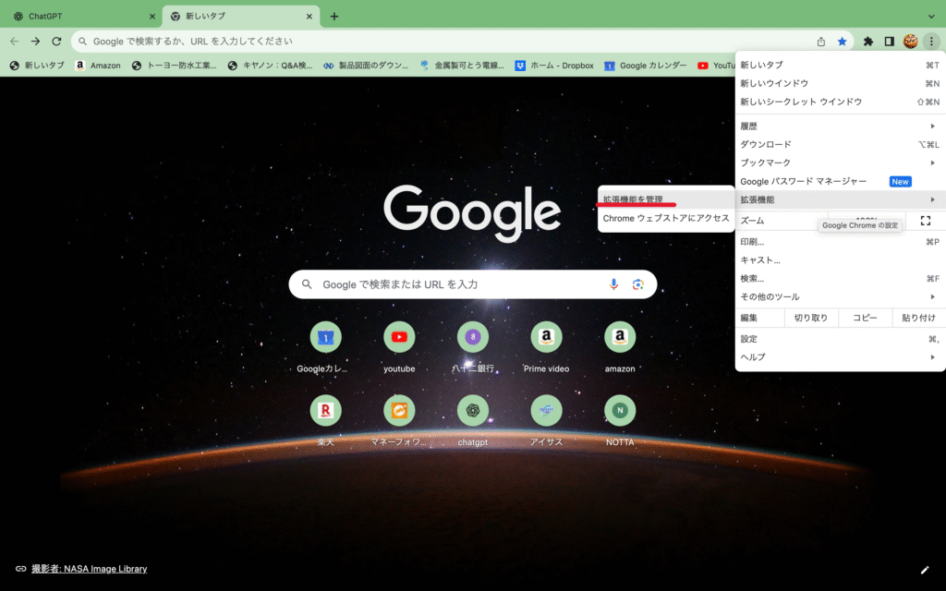Expand the 拡張機能 submenu
The height and width of the screenshot is (591, 946).
[840, 199]
